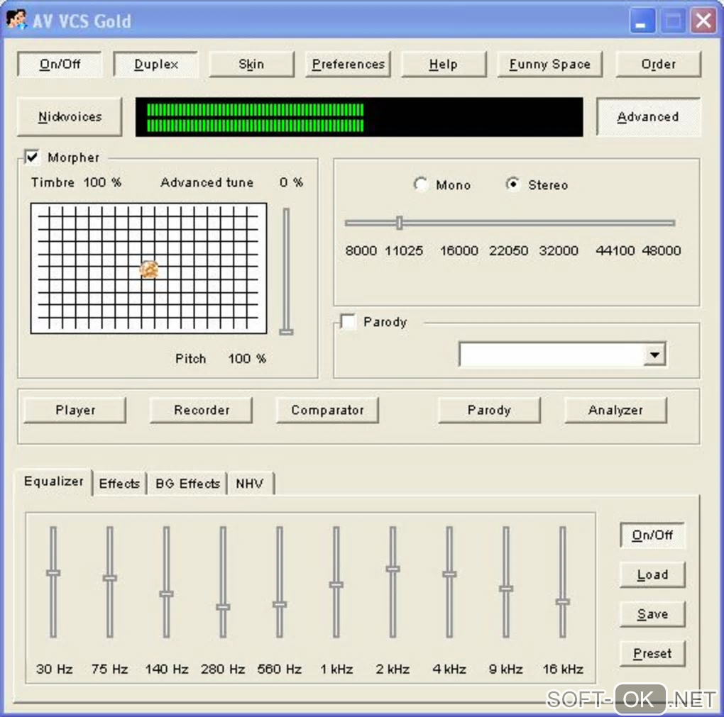Screen dimensions: 724x717
Task: Enable the Parody checkbox
Action: pyautogui.click(x=348, y=321)
